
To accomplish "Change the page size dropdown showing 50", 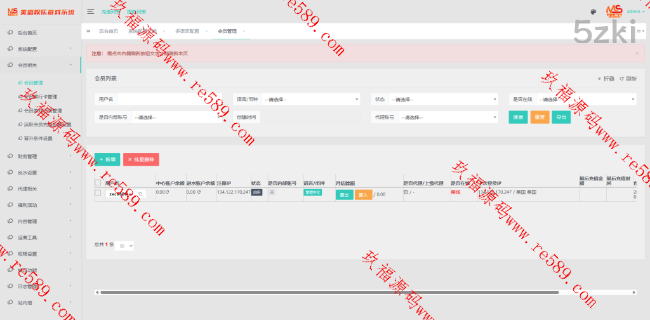I will pyautogui.click(x=124, y=246).
